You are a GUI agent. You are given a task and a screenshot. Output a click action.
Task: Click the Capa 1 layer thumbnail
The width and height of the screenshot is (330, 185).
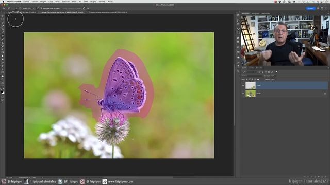pos(251,85)
